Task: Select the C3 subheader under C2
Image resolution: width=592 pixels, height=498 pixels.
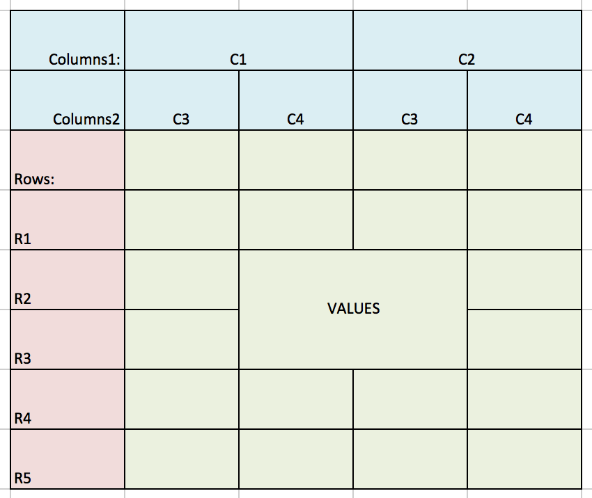Action: tap(410, 100)
